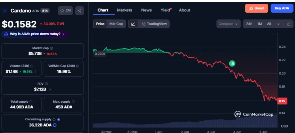The width and height of the screenshot is (295, 133).
Task: Click the verified badge by Circulating supply
Action: click(58, 119)
